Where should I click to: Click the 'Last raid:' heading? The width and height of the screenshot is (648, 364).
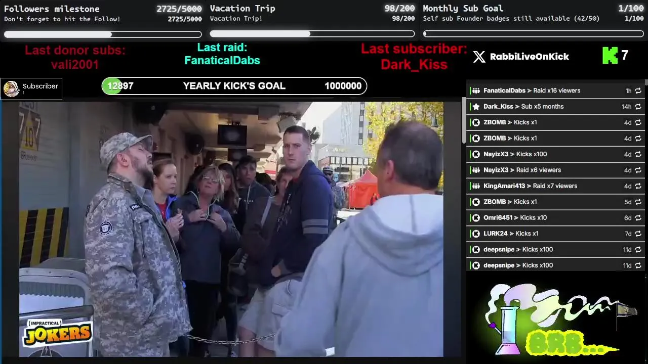click(x=222, y=48)
